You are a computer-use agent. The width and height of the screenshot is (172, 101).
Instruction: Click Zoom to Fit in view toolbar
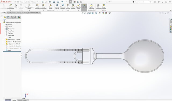point(83,13)
